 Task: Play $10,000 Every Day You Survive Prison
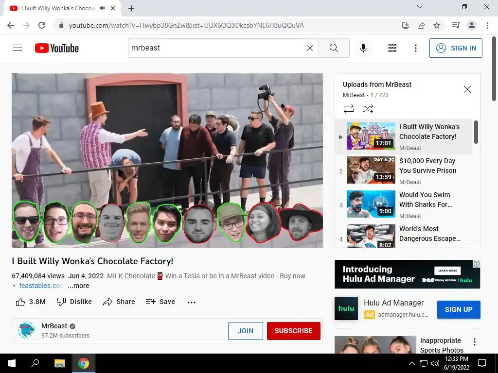tap(404, 171)
